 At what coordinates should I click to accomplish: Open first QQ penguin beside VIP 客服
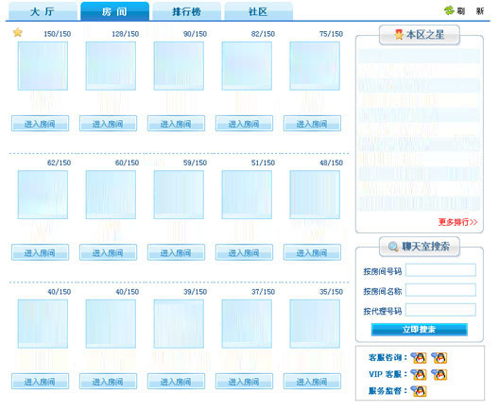[419, 374]
